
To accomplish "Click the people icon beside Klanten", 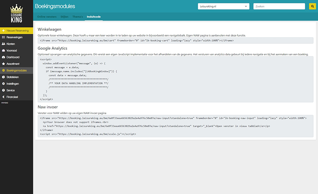I will pyautogui.click(x=4, y=44).
